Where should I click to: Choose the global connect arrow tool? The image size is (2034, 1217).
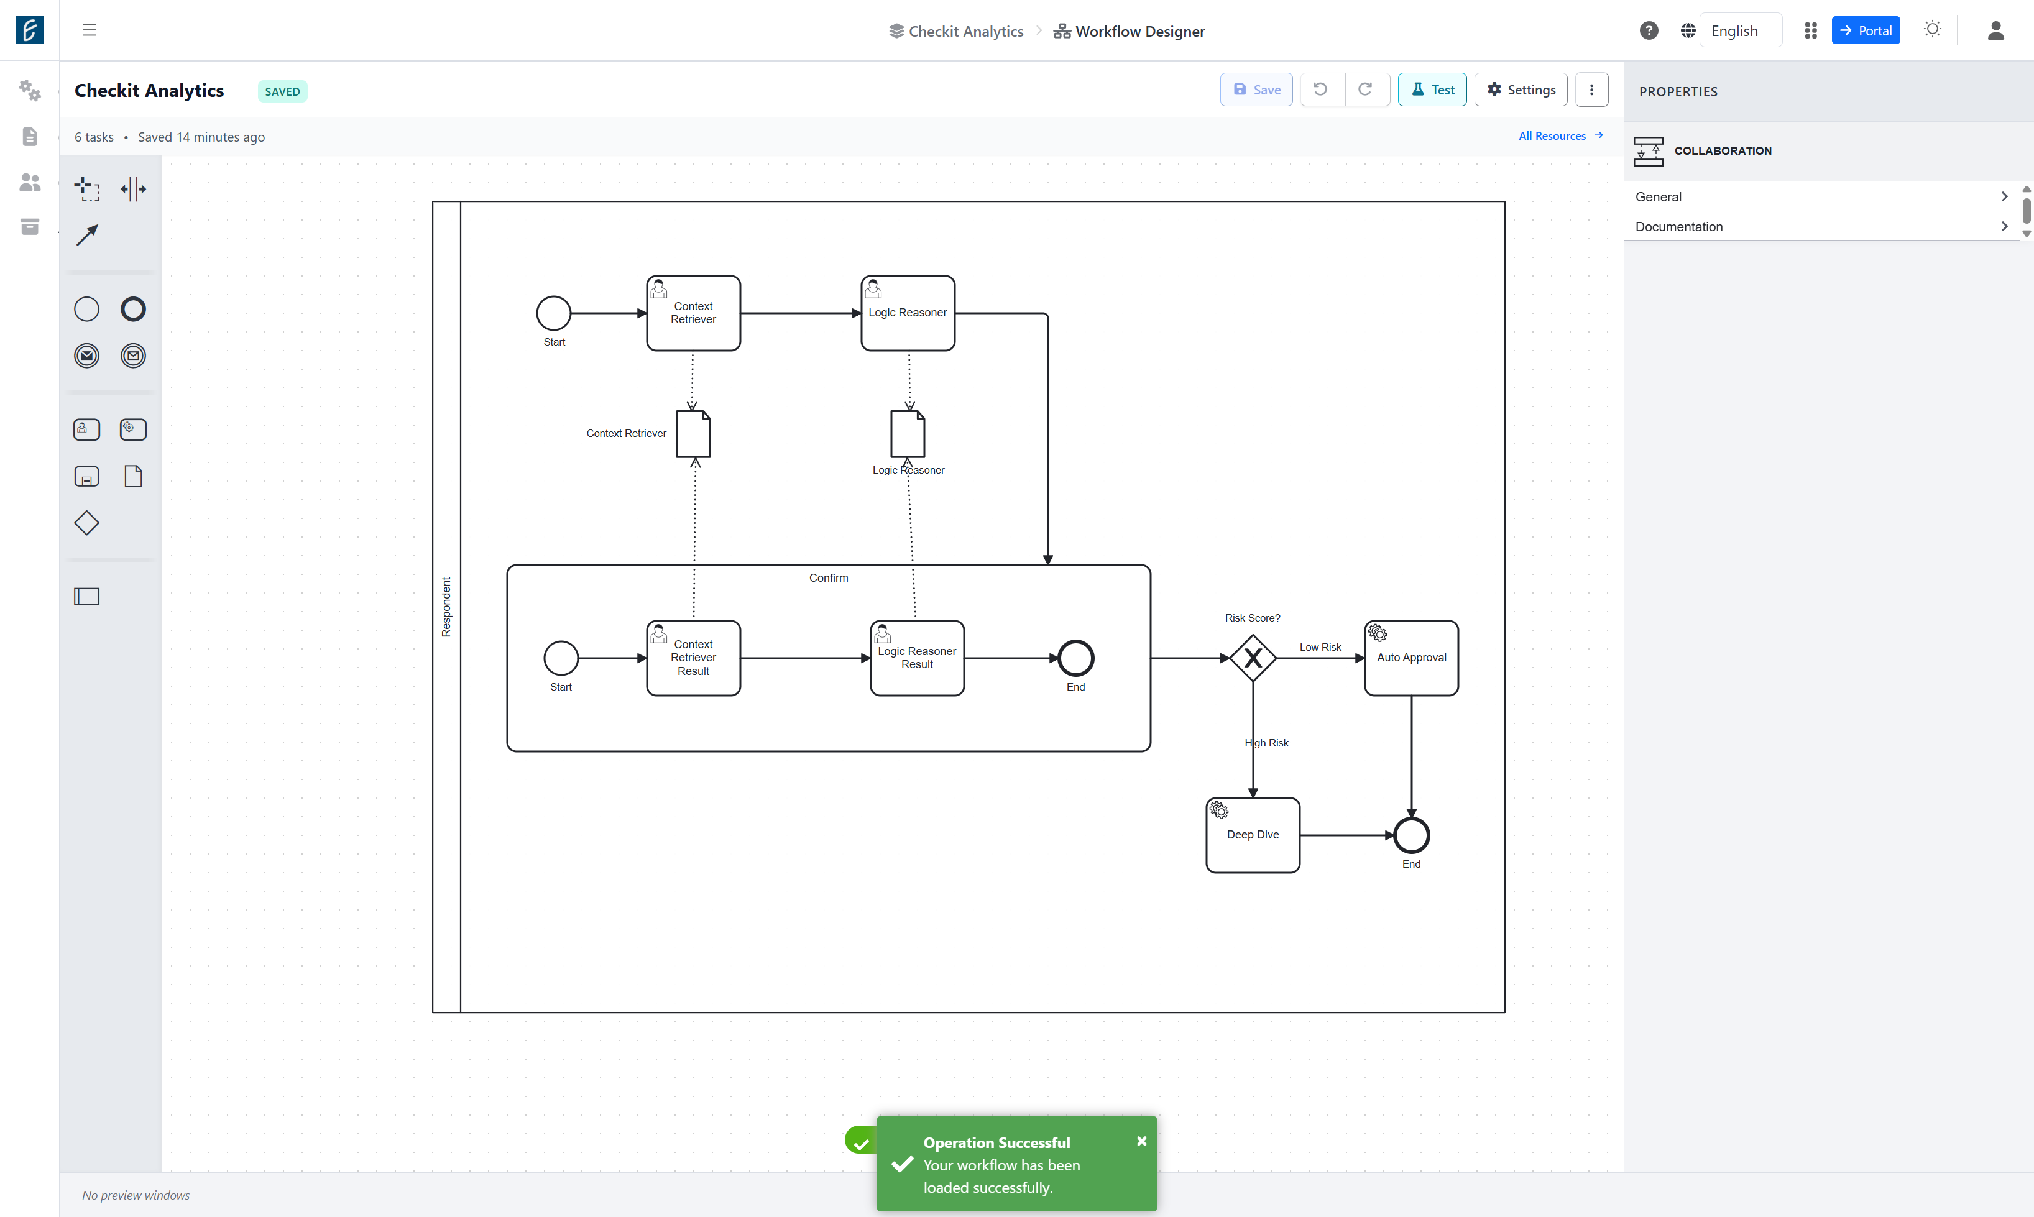point(87,236)
